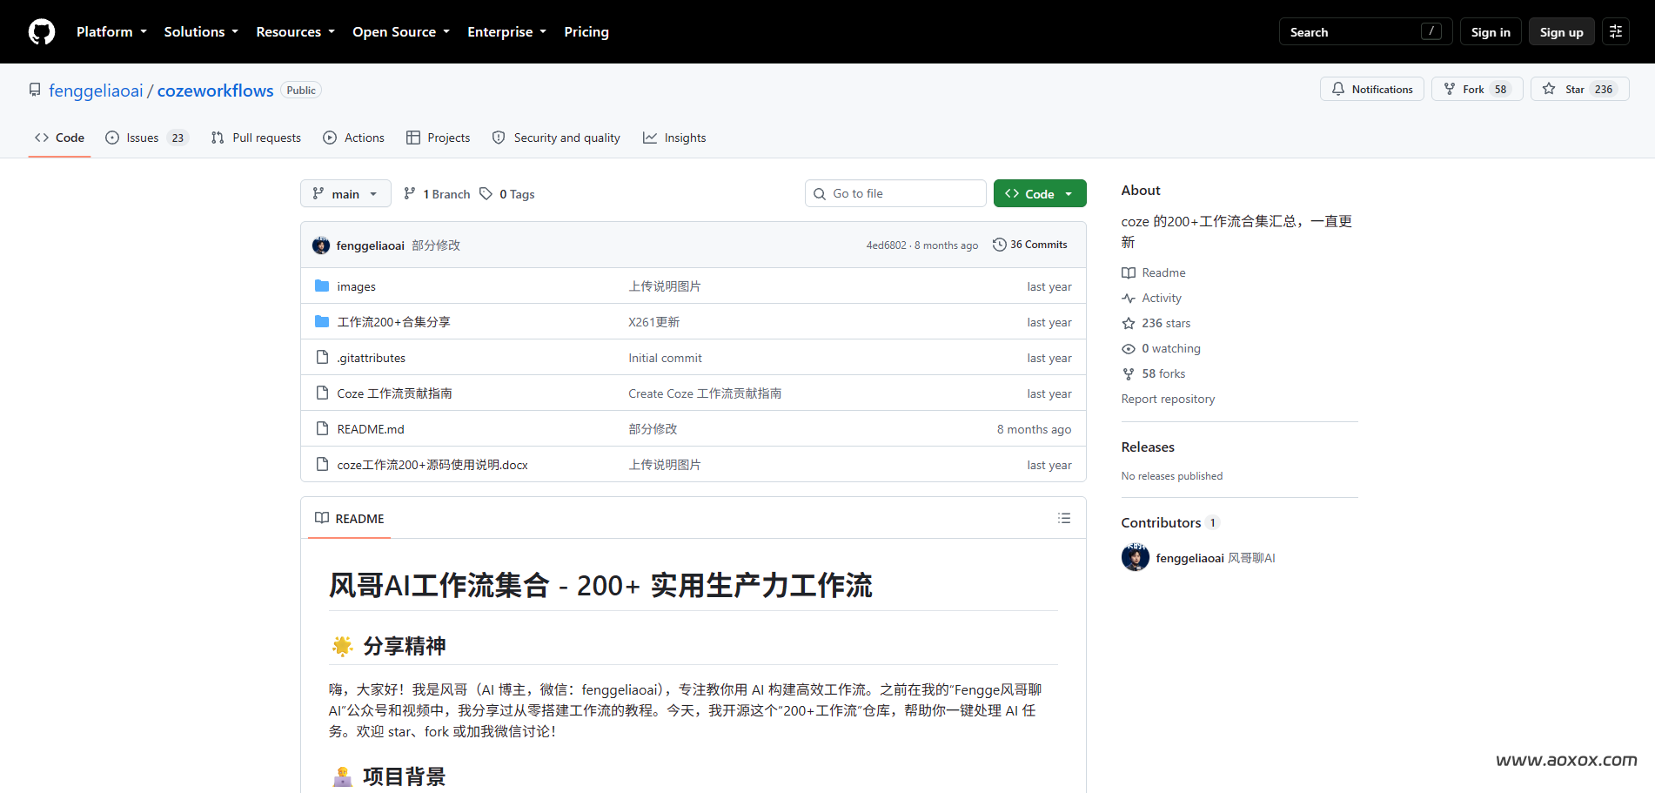This screenshot has height=793, width=1655.
Task: Click the branch icon beside 1 Branch
Action: pyautogui.click(x=410, y=193)
